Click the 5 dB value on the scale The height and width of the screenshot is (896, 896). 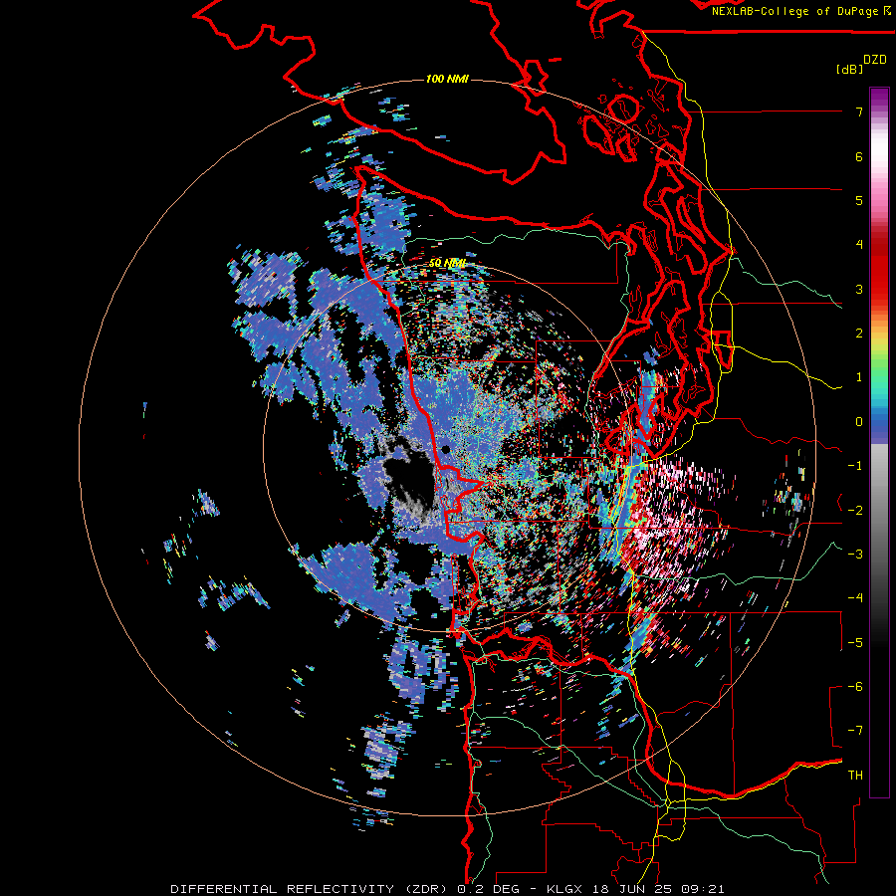coord(859,200)
